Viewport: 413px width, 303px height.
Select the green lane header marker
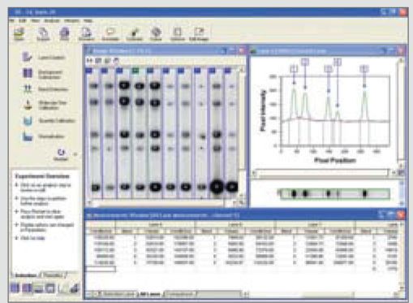pyautogui.click(x=135, y=71)
